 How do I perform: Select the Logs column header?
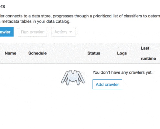tap(122, 53)
